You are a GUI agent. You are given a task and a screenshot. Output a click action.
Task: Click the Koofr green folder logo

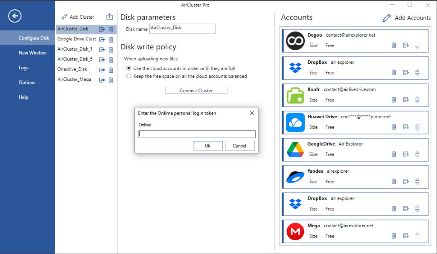pyautogui.click(x=295, y=95)
